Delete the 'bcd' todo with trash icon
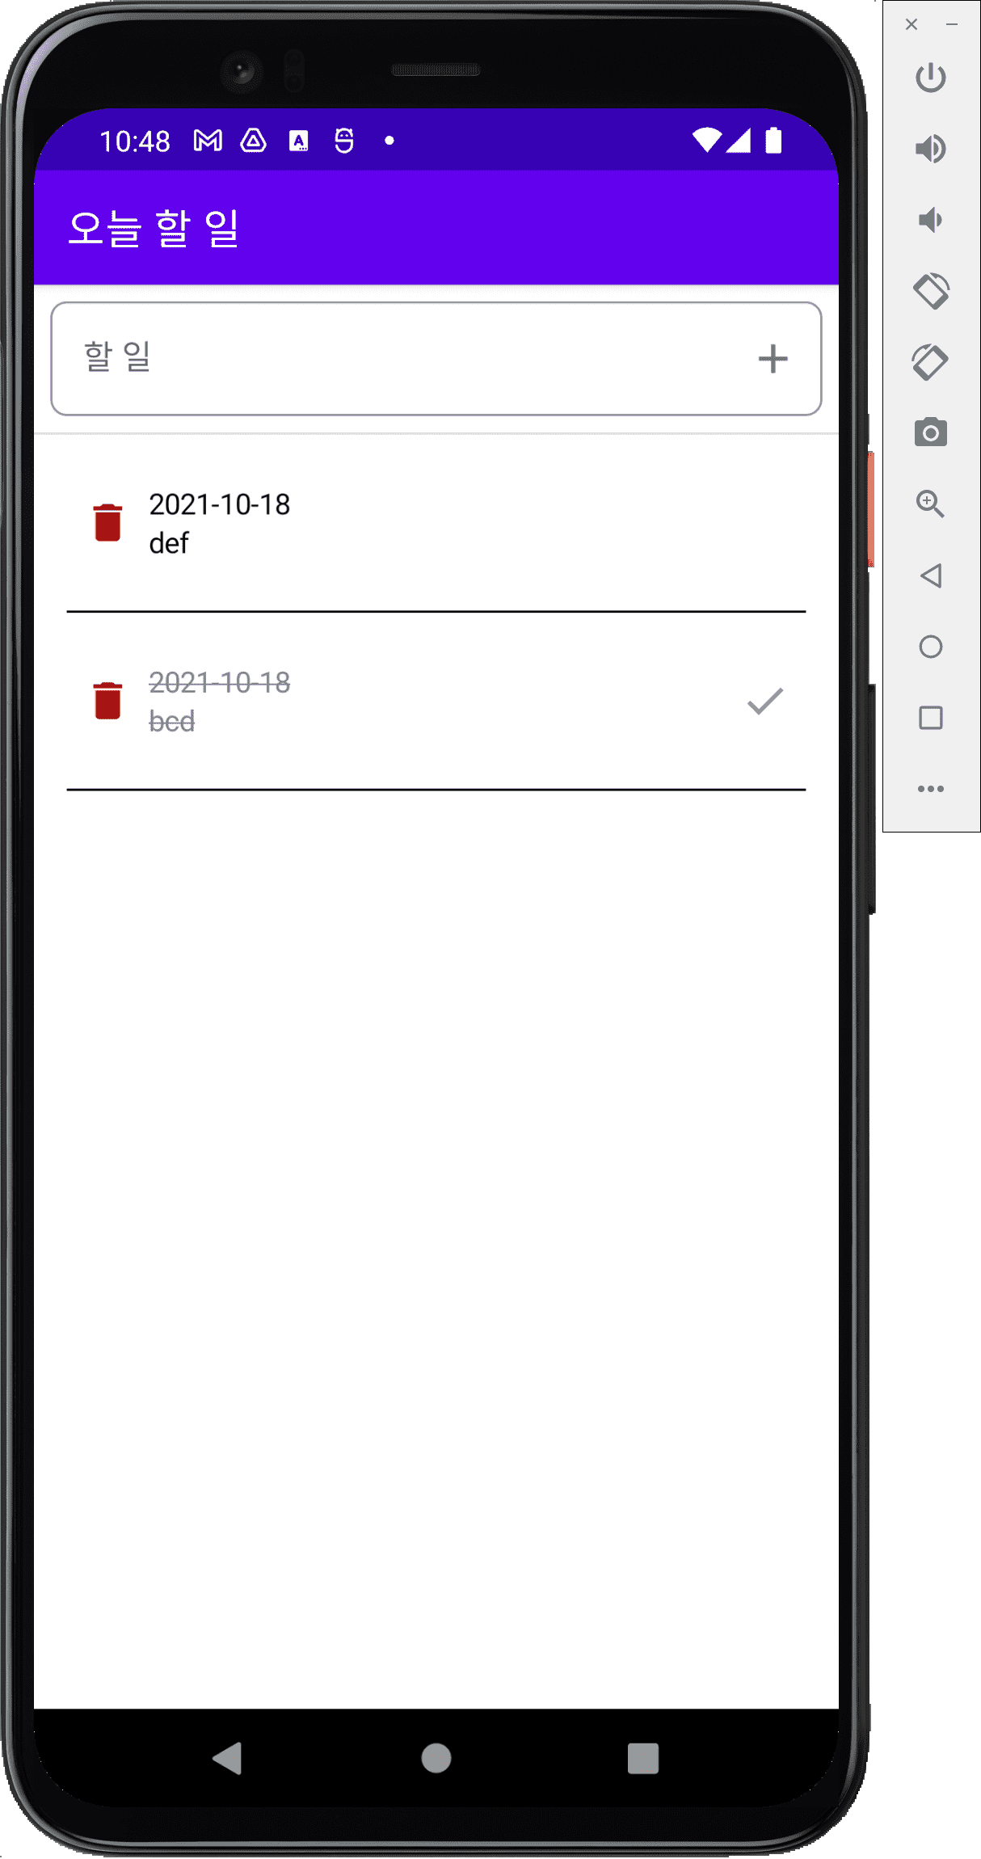 (107, 700)
